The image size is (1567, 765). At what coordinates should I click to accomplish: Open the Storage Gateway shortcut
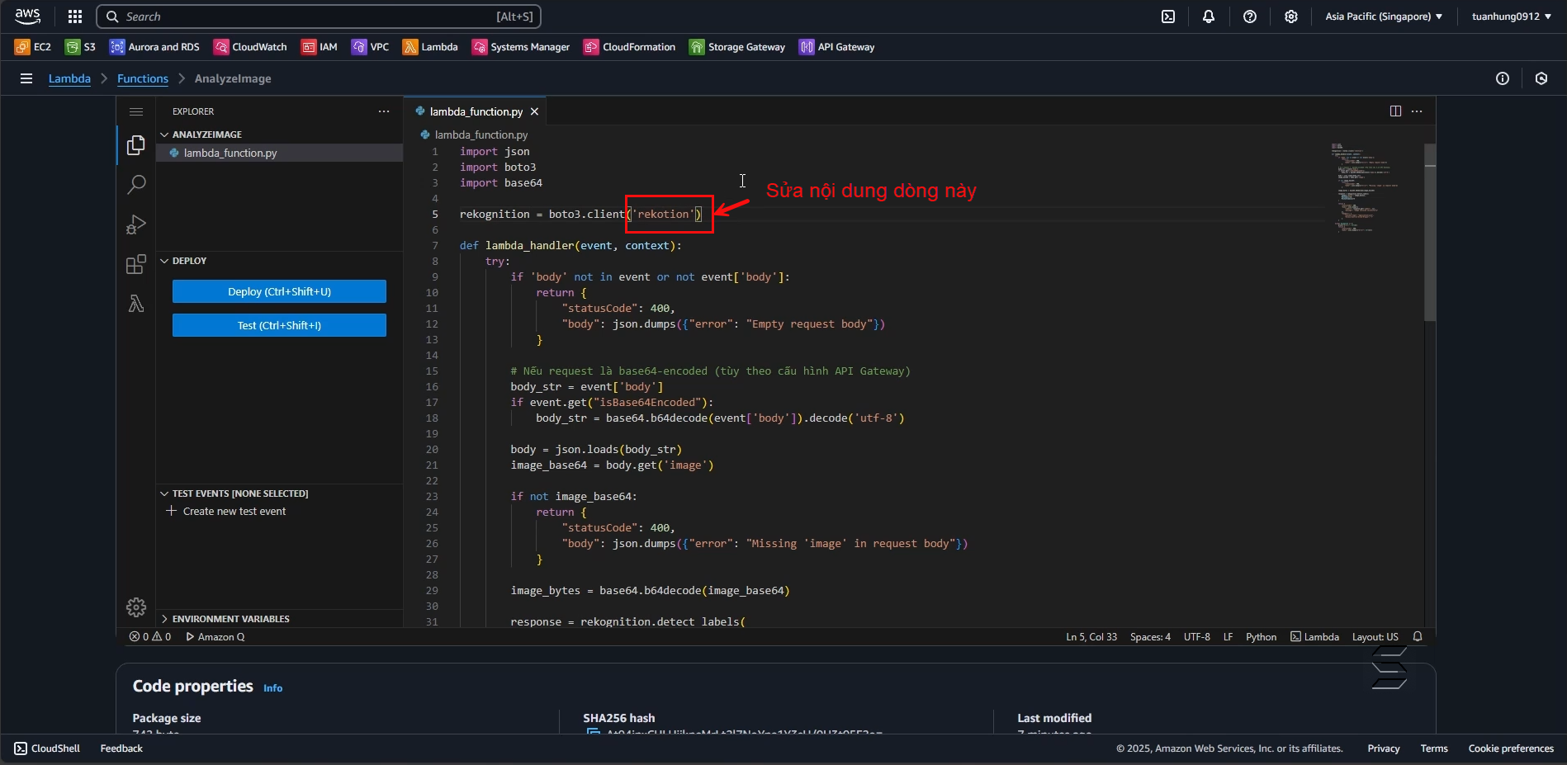[737, 47]
